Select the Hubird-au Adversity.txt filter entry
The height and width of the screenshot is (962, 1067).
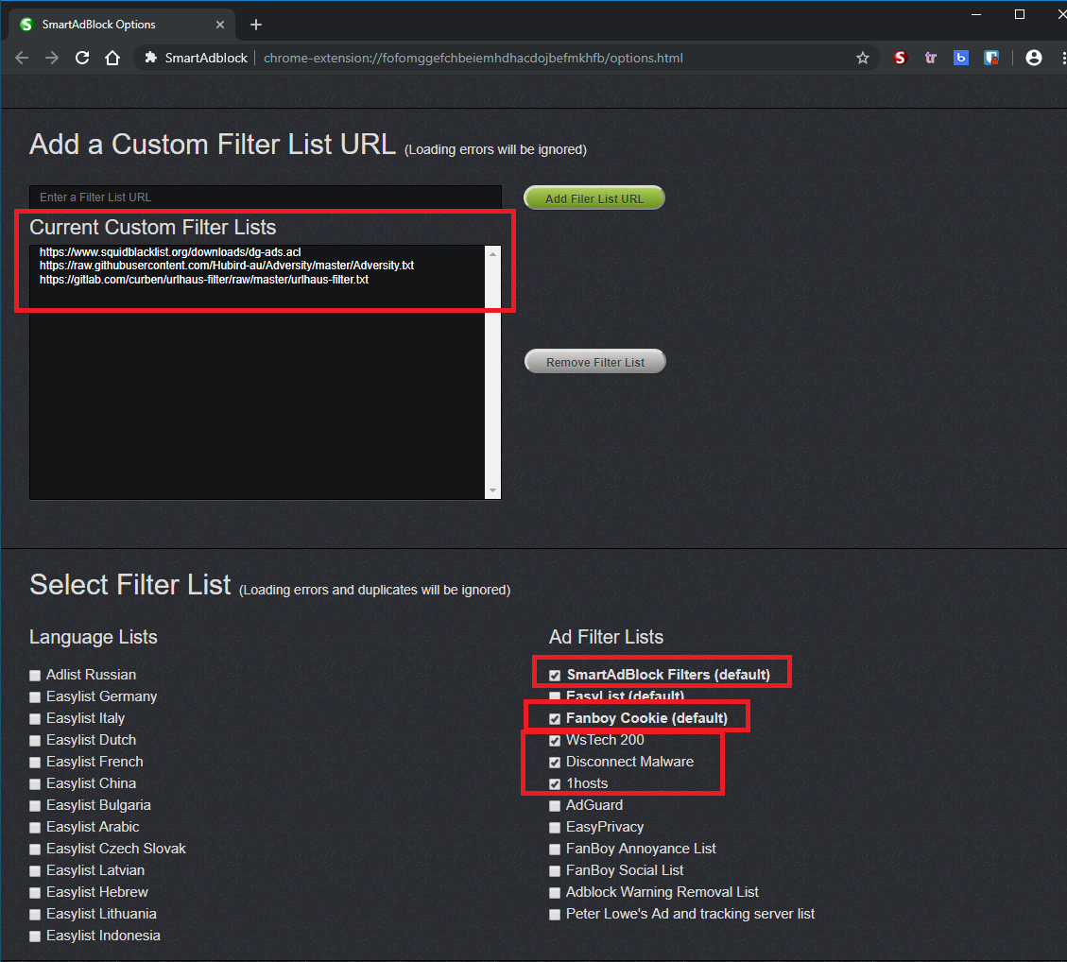point(227,266)
